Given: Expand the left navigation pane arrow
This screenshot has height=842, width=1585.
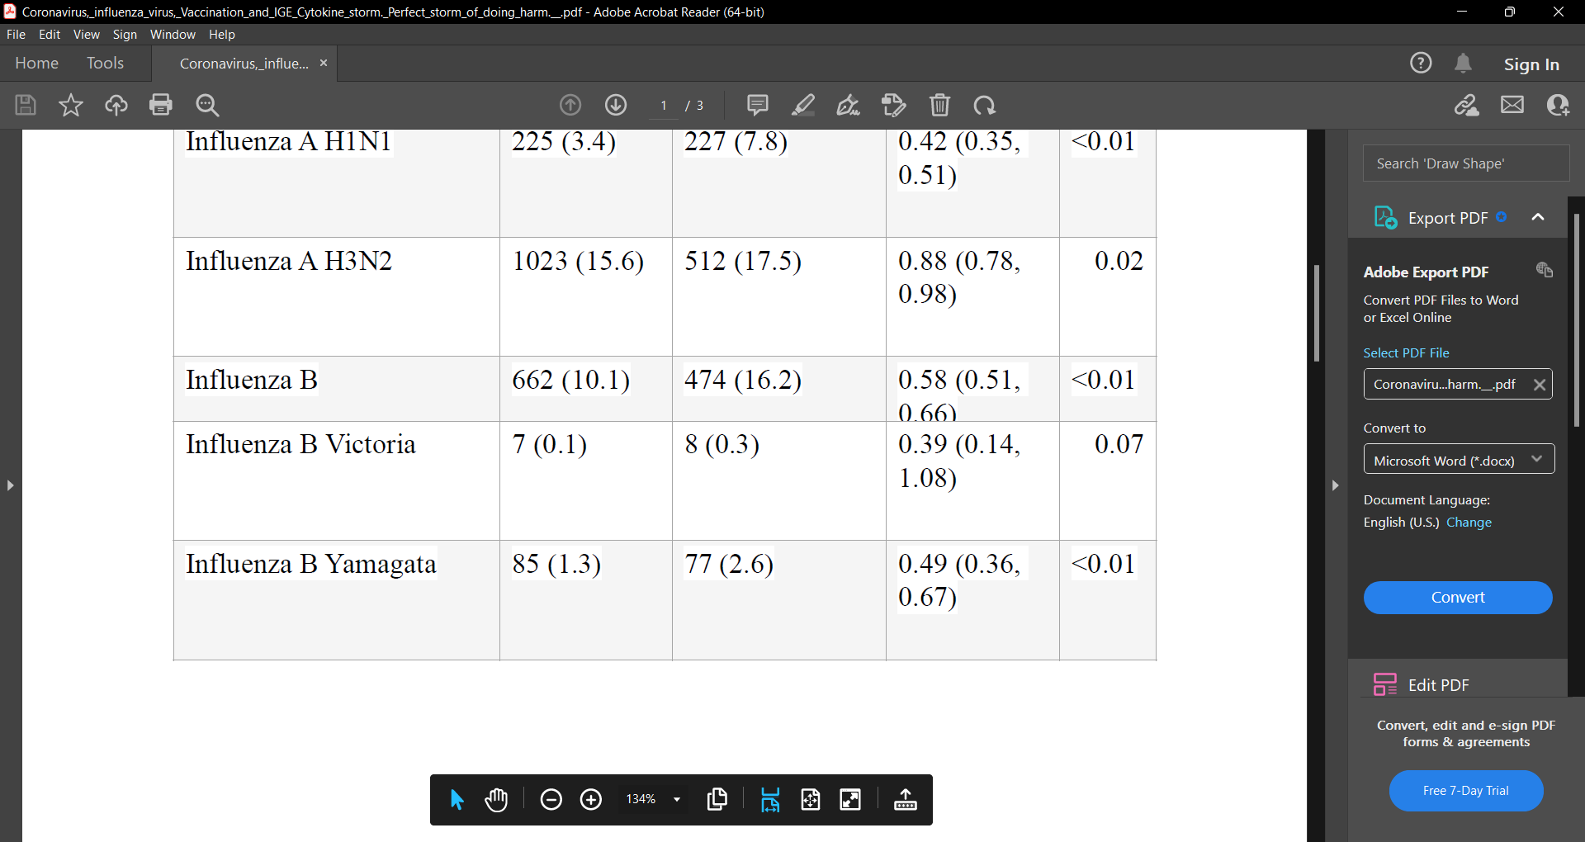Looking at the screenshot, I should [x=10, y=485].
